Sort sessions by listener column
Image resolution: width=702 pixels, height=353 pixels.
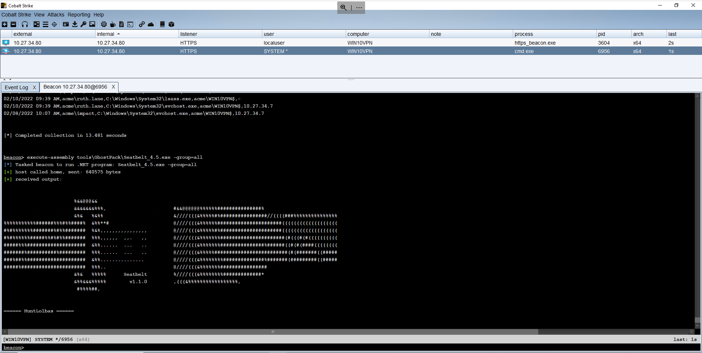click(x=220, y=34)
